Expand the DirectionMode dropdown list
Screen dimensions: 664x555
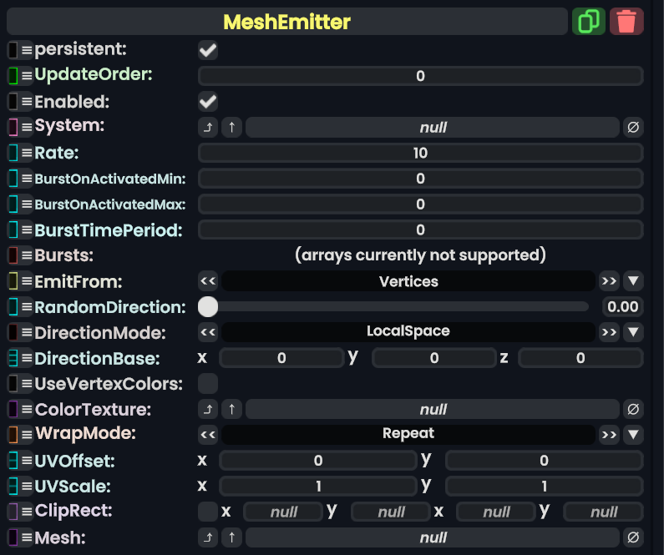[x=633, y=332]
